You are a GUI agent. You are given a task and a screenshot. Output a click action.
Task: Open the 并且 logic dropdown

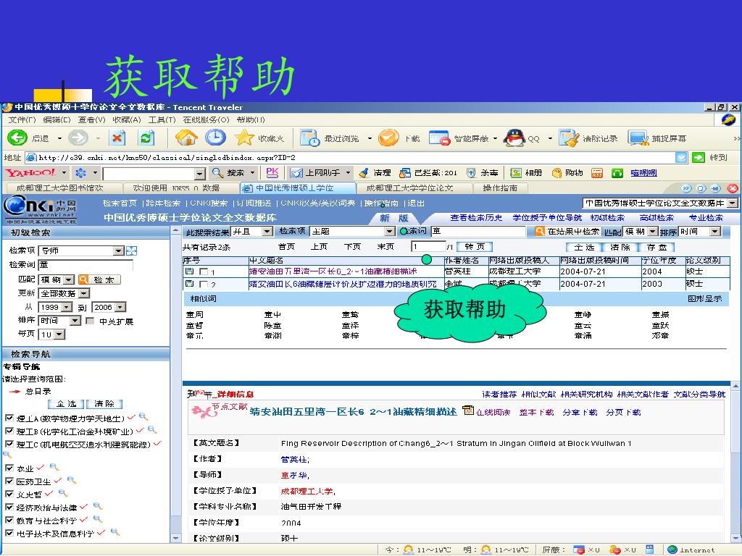coord(267,231)
